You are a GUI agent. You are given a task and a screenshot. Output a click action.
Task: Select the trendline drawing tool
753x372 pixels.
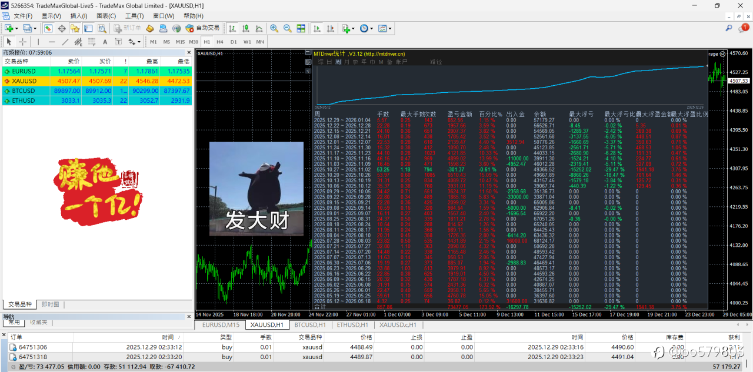(65, 42)
